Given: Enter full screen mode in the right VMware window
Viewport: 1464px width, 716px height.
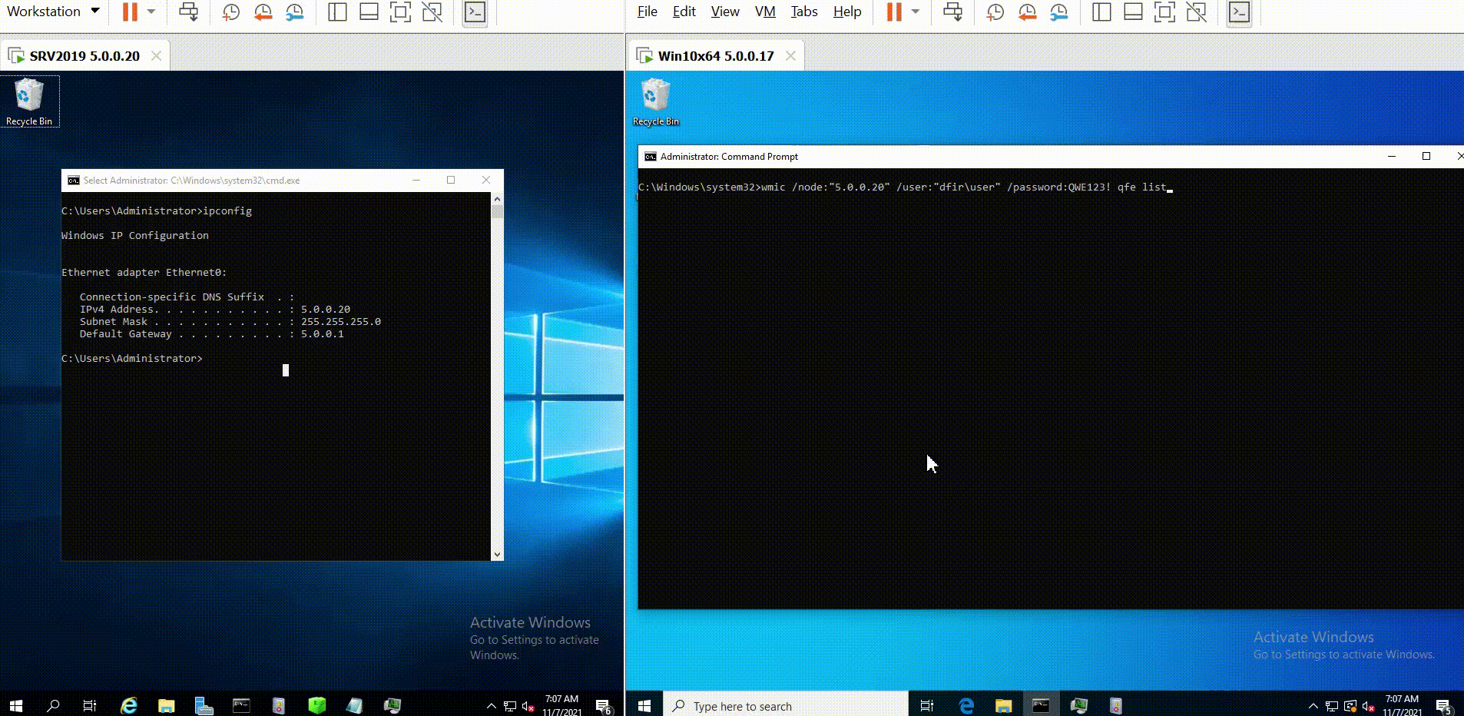Looking at the screenshot, I should coord(1164,12).
